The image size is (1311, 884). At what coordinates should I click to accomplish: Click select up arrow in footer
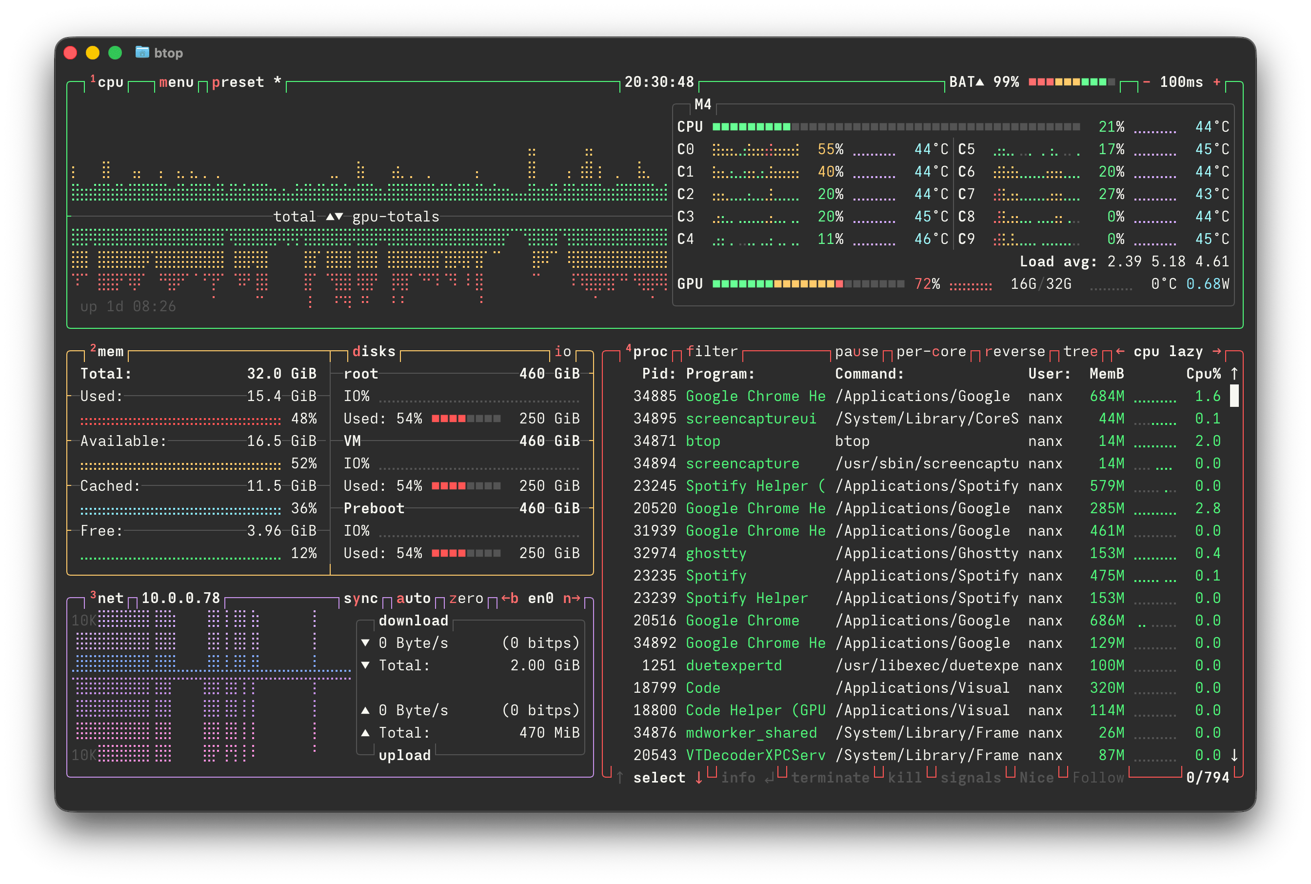[x=620, y=778]
